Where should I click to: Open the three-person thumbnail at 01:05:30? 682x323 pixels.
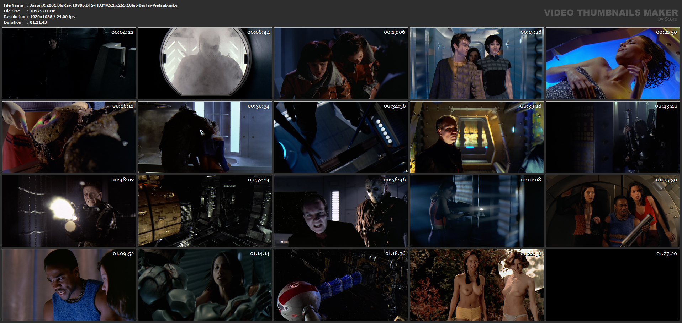tap(613, 211)
